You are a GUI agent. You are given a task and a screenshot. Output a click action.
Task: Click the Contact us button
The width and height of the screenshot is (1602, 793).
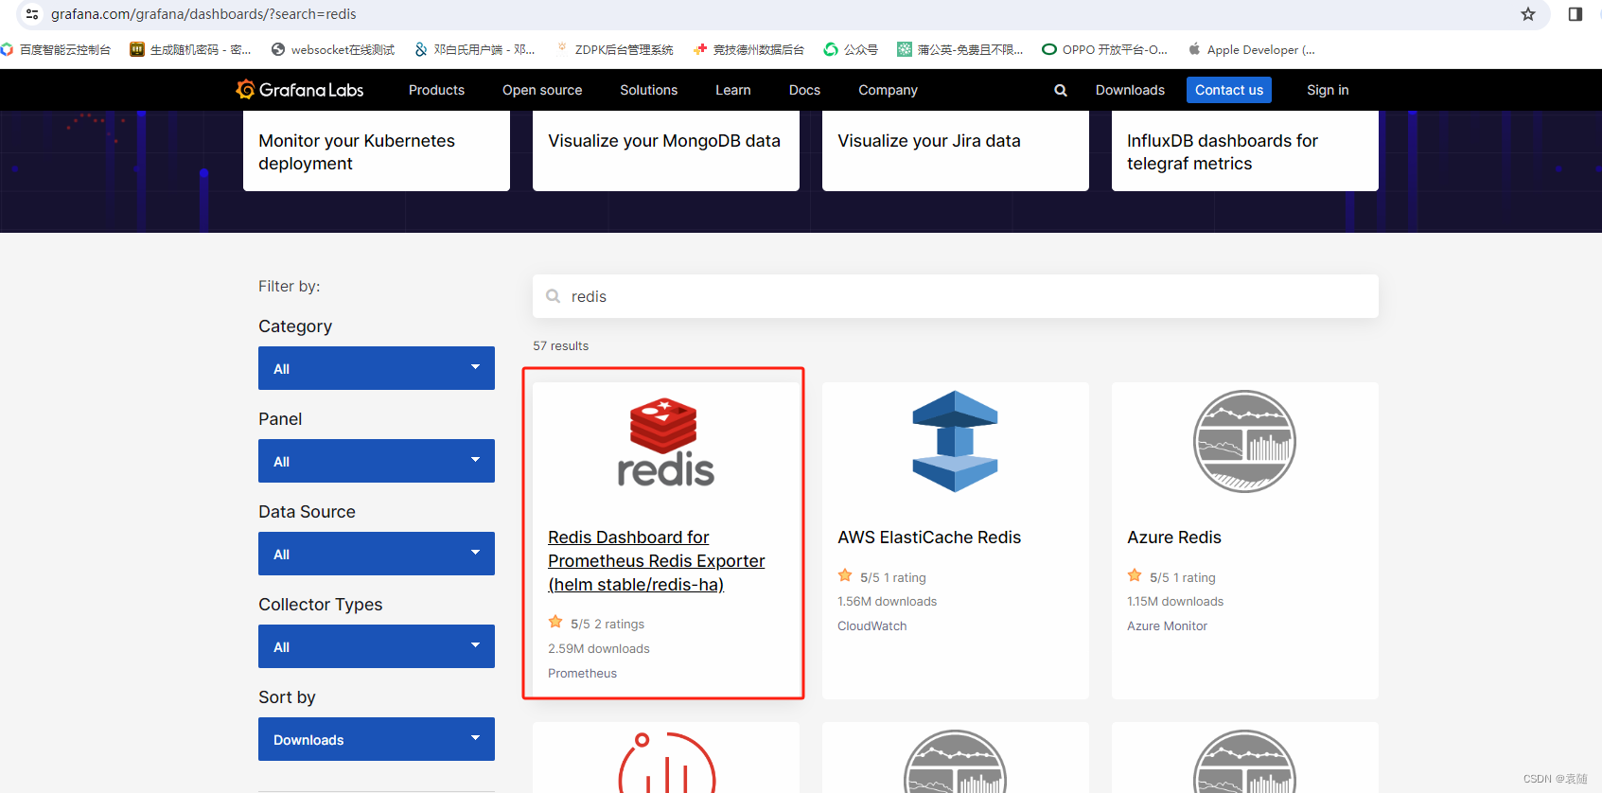[x=1229, y=90]
